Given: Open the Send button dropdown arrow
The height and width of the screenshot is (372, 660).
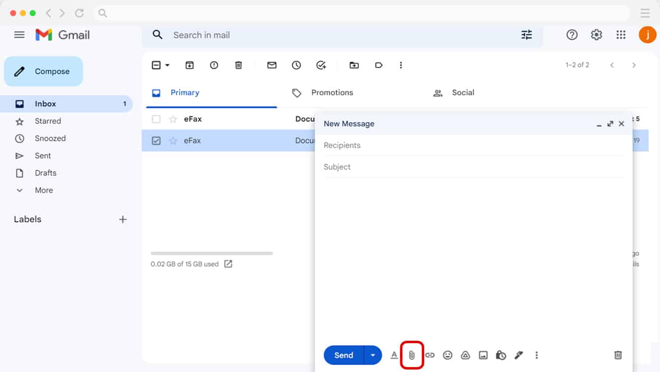Looking at the screenshot, I should point(373,355).
